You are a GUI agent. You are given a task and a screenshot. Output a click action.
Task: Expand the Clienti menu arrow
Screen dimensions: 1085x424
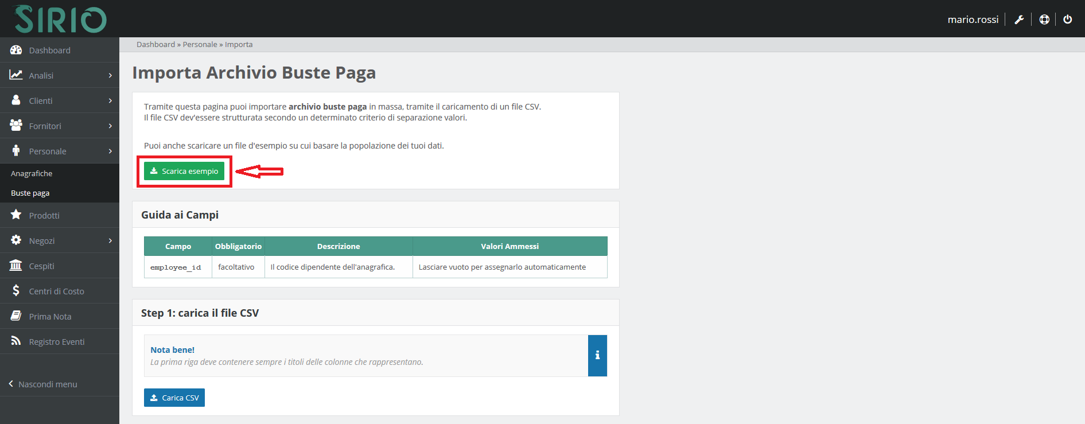coord(110,101)
